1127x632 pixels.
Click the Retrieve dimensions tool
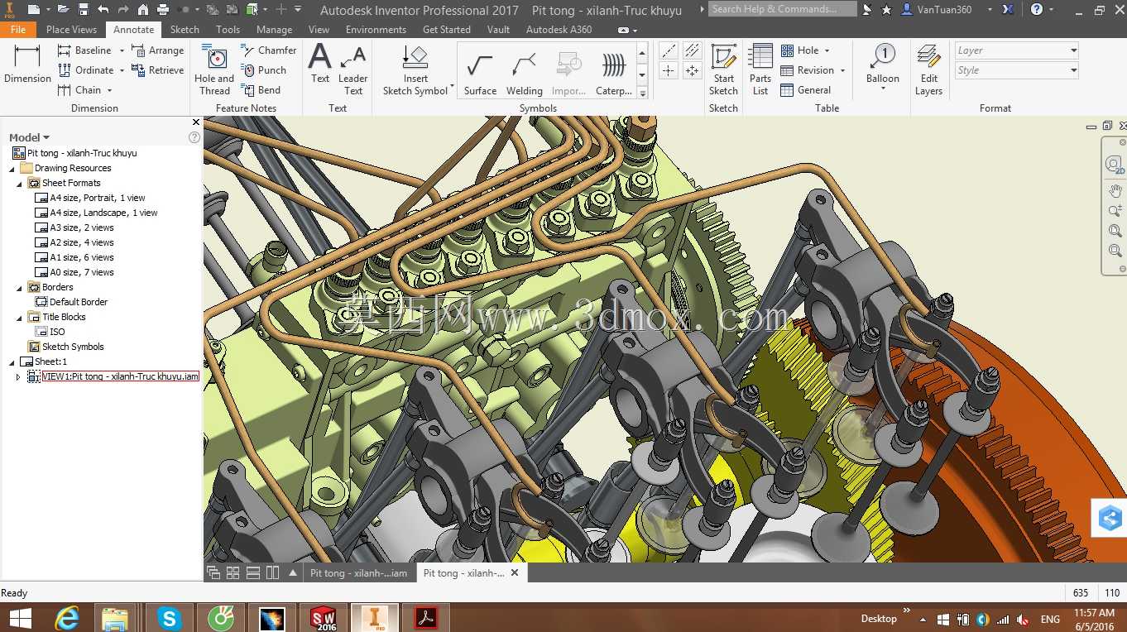(157, 70)
